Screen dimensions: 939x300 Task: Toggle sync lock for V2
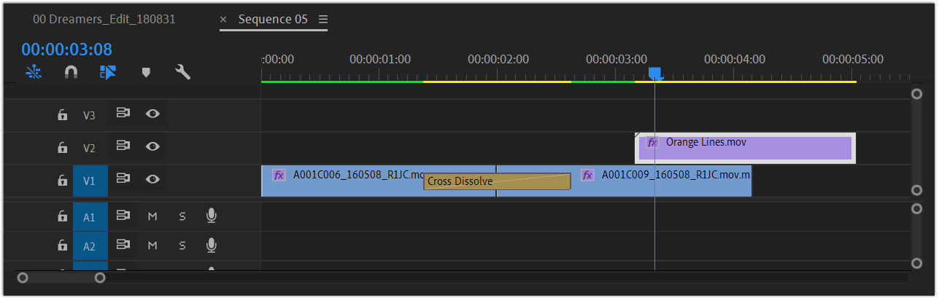123,146
